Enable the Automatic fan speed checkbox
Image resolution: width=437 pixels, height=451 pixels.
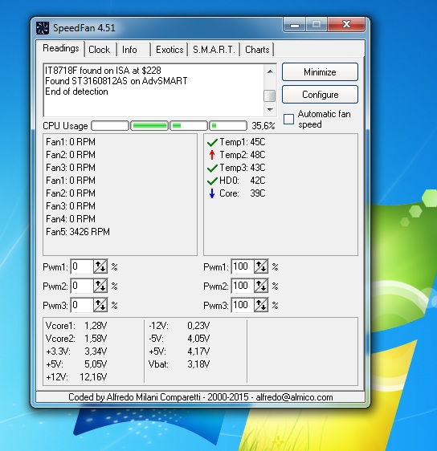tap(288, 119)
